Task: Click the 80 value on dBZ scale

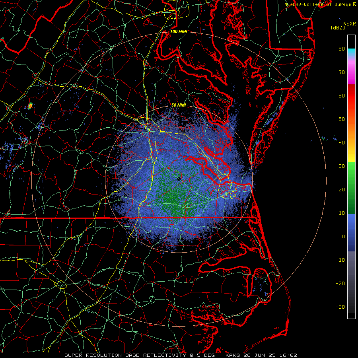Action: [342, 49]
